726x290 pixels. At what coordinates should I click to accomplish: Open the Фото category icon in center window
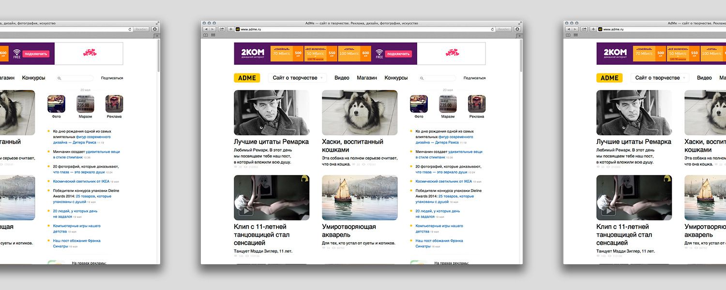419,104
